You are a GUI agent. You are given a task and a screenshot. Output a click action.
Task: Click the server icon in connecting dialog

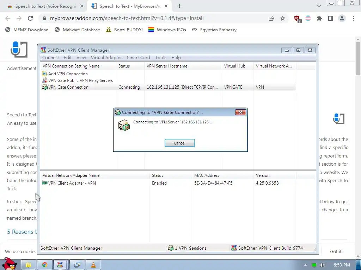(x=124, y=126)
